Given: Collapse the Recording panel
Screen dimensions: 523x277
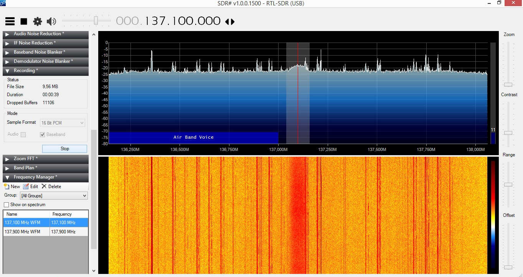Looking at the screenshot, I should coord(46,70).
